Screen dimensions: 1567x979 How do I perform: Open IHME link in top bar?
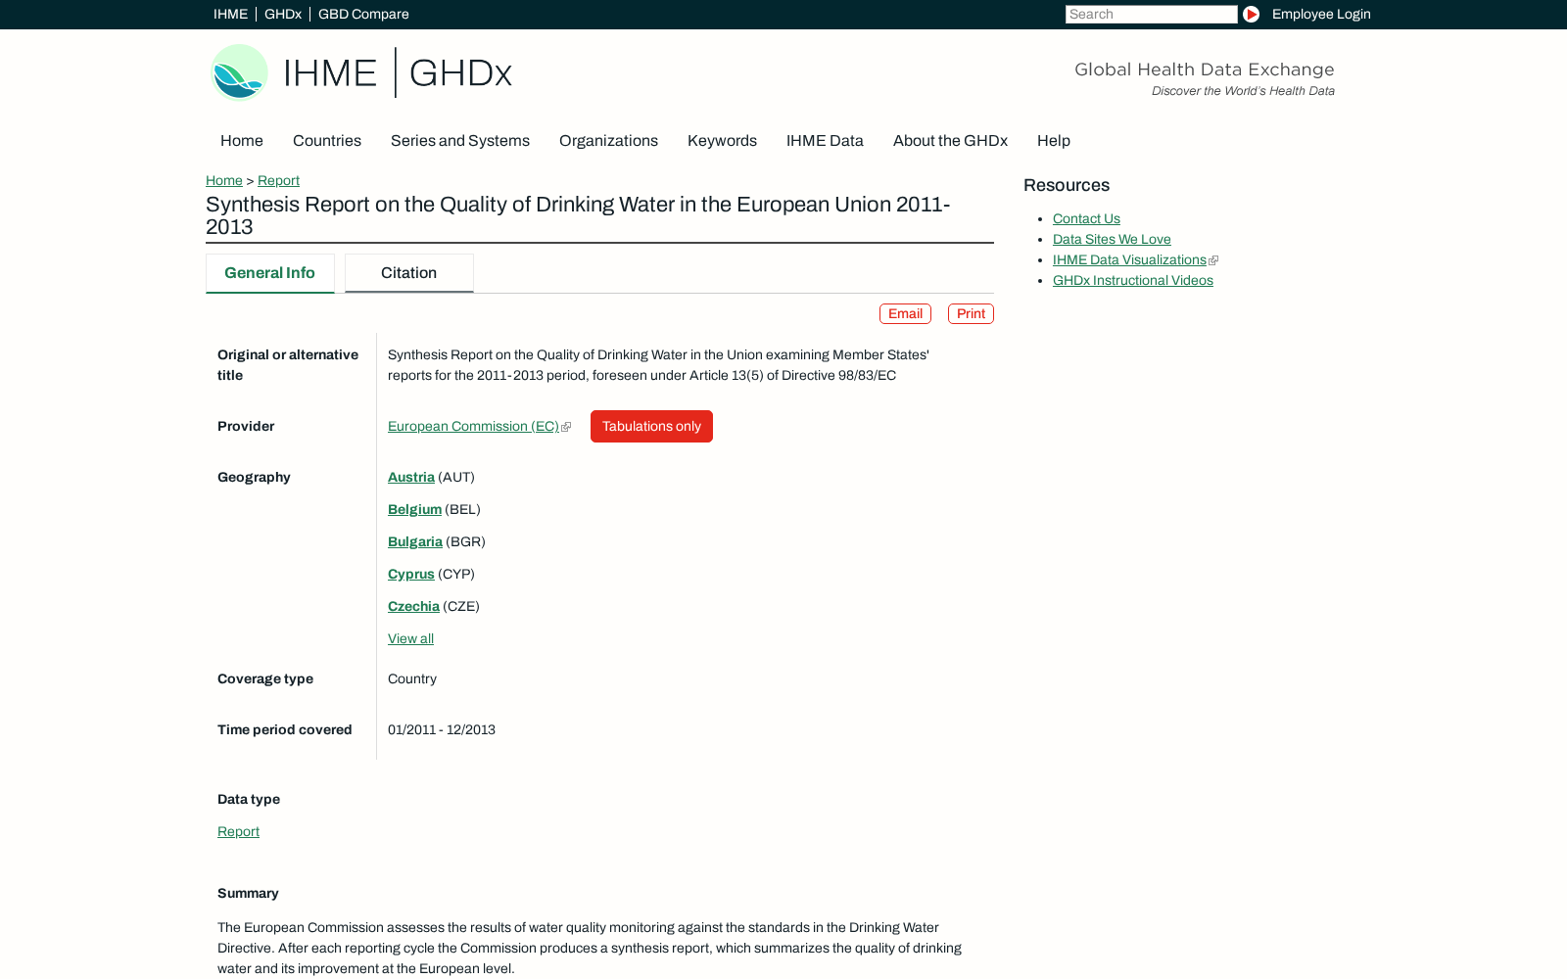(x=230, y=14)
